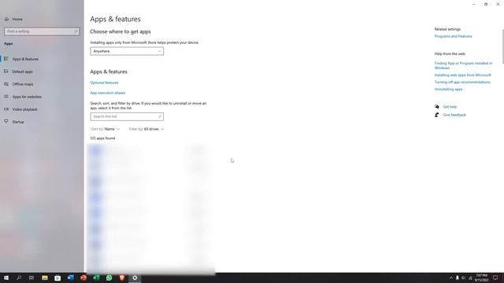Screen dimensions: 504x283
Task: Open Uninstalling apps help link
Action: tap(448, 89)
